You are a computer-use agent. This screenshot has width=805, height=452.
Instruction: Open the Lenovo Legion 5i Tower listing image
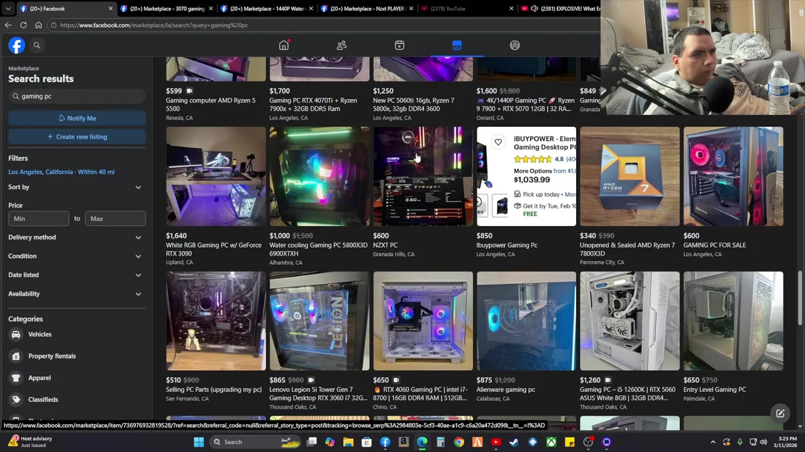coord(319,321)
